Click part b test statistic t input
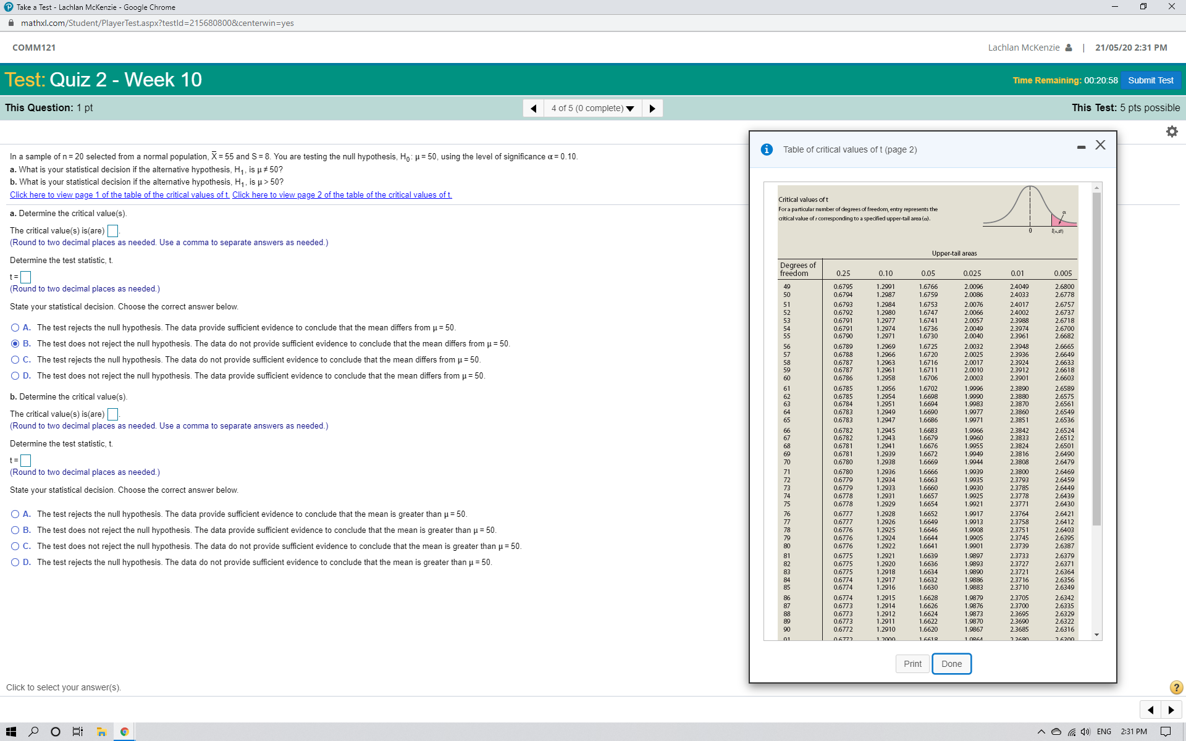Viewport: 1186px width, 741px height. click(25, 460)
